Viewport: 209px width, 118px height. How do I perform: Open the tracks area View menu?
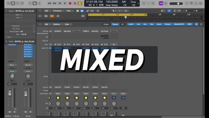70,11
